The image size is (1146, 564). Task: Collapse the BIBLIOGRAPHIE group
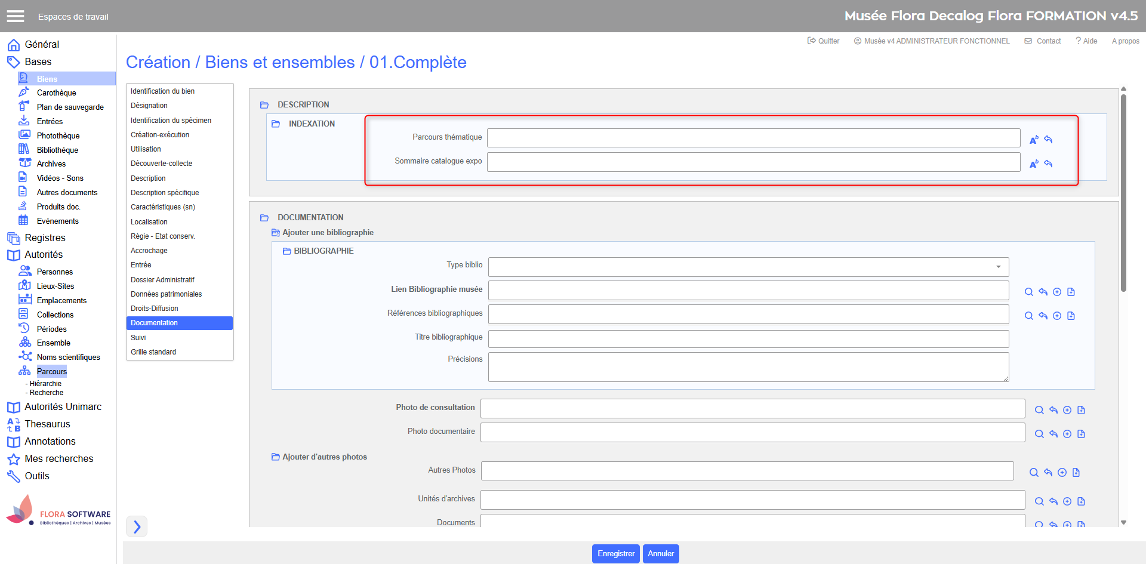point(286,251)
